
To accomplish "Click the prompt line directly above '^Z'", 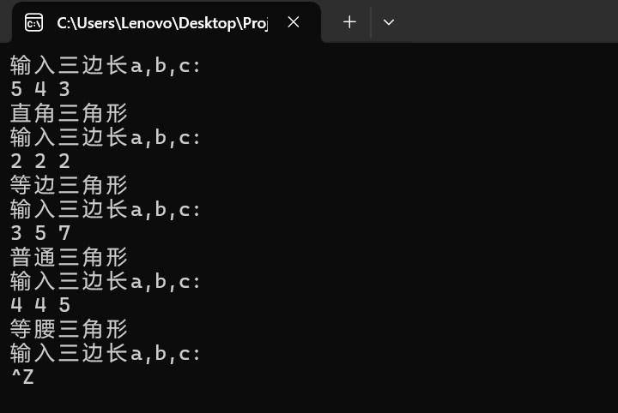I will (106, 353).
